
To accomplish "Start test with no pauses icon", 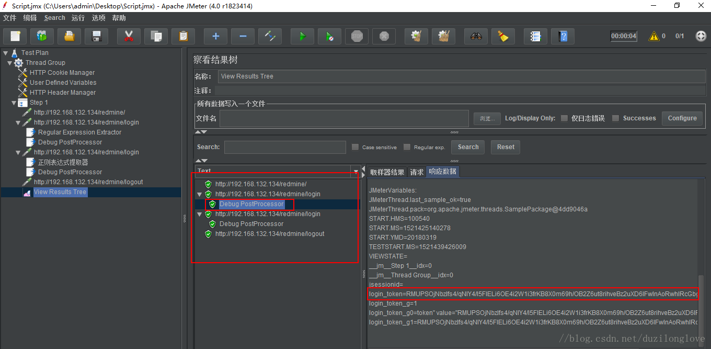I will 329,36.
